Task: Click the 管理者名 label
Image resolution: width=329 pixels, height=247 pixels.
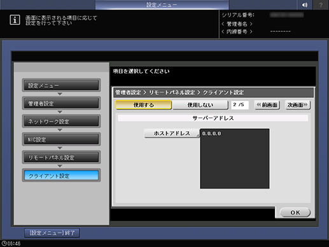Action: (x=237, y=24)
